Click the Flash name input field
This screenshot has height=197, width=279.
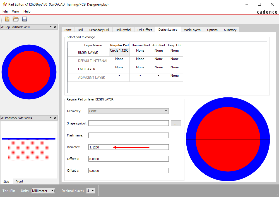128,135
